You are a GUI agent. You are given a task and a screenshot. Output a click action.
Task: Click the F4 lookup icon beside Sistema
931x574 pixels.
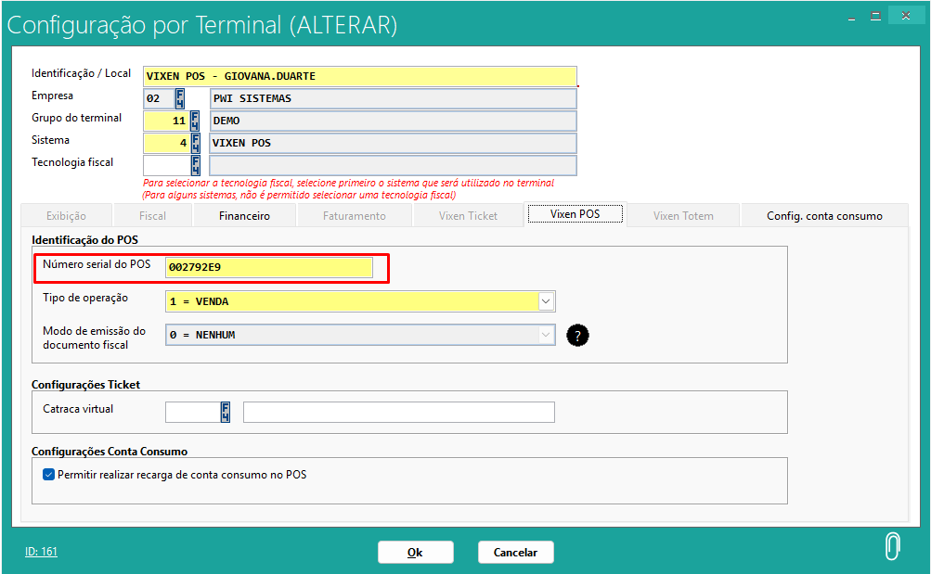pyautogui.click(x=195, y=143)
